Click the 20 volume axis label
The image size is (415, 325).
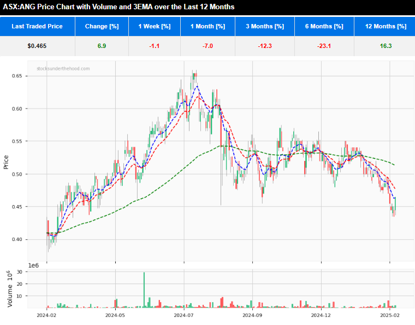tap(19, 284)
